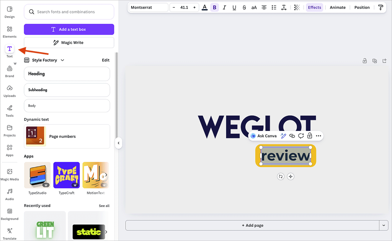Screen dimensions: 392x241
Task: Open the Translate tool
Action: pyautogui.click(x=10, y=234)
